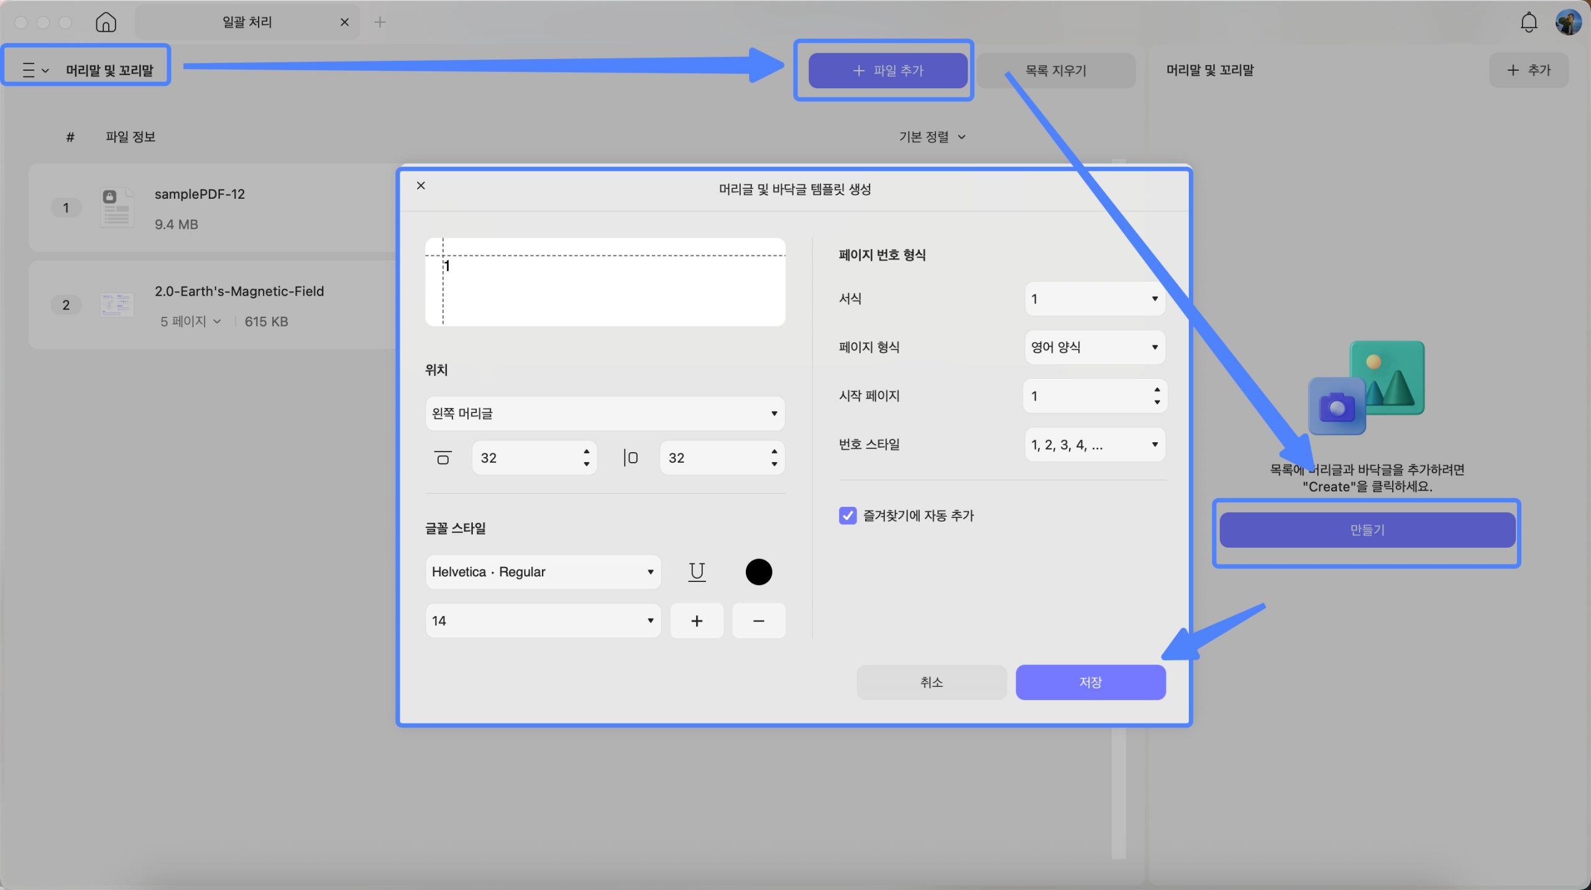Increase the top margin stepper

click(x=586, y=452)
